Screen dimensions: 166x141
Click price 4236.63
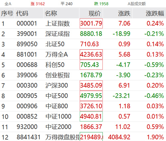tap(91, 54)
